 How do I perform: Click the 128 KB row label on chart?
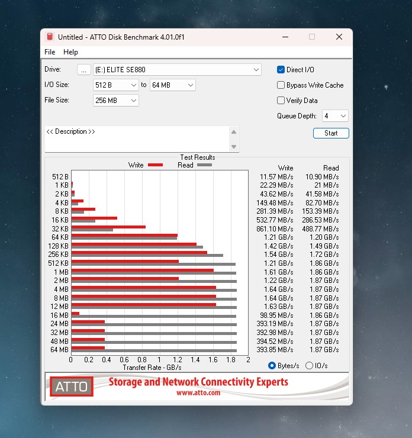pyautogui.click(x=58, y=246)
